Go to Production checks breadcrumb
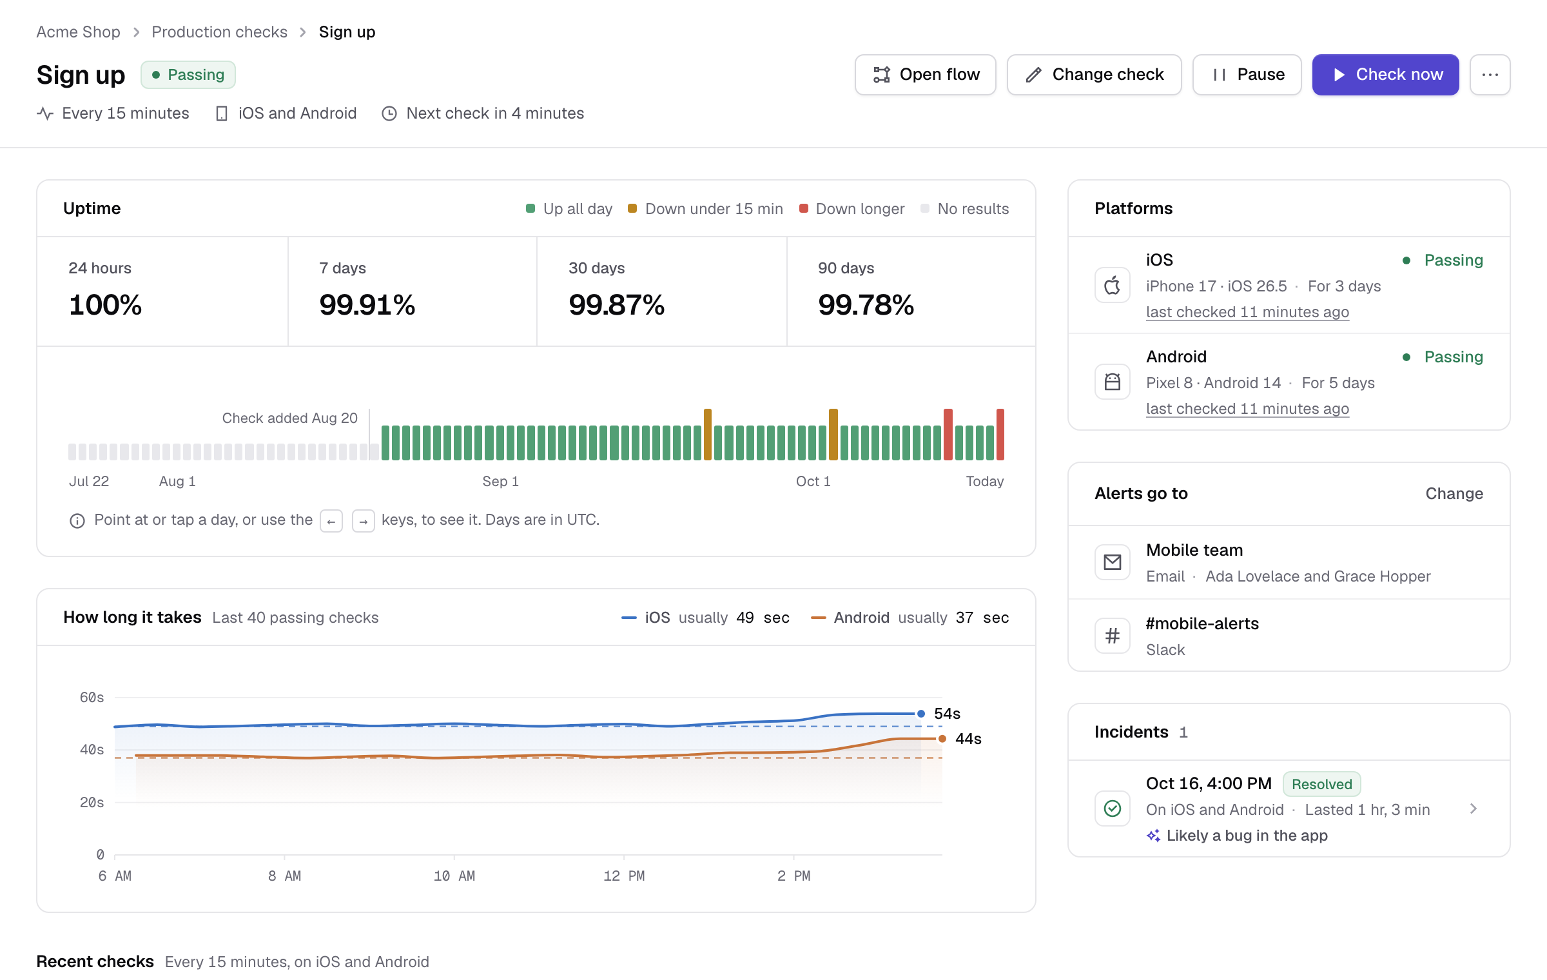The height and width of the screenshot is (980, 1547). [x=219, y=32]
